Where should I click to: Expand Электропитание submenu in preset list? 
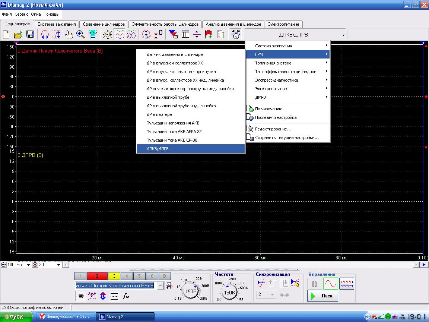pyautogui.click(x=288, y=89)
